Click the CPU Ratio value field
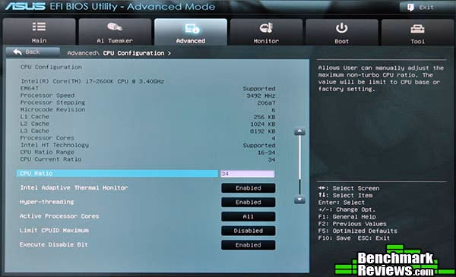 pyautogui.click(x=248, y=174)
